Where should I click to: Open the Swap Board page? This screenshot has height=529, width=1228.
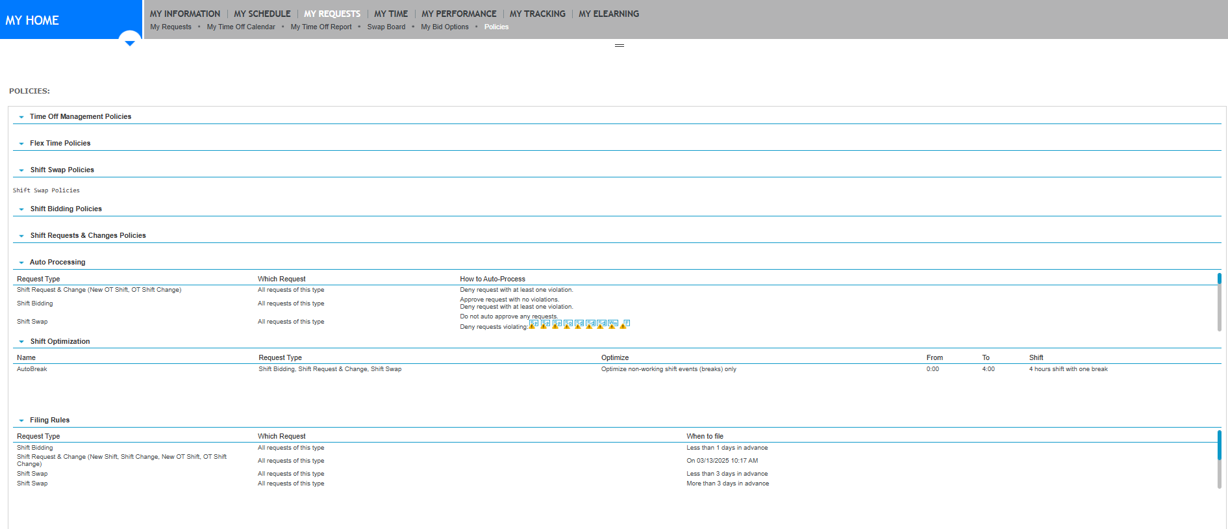(386, 27)
